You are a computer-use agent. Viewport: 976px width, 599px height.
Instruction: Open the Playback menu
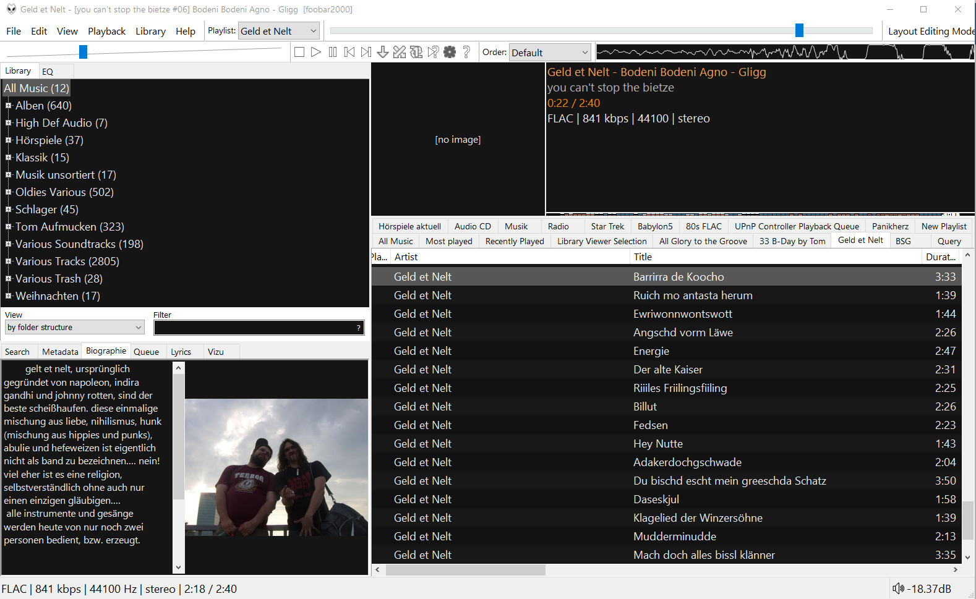click(106, 31)
